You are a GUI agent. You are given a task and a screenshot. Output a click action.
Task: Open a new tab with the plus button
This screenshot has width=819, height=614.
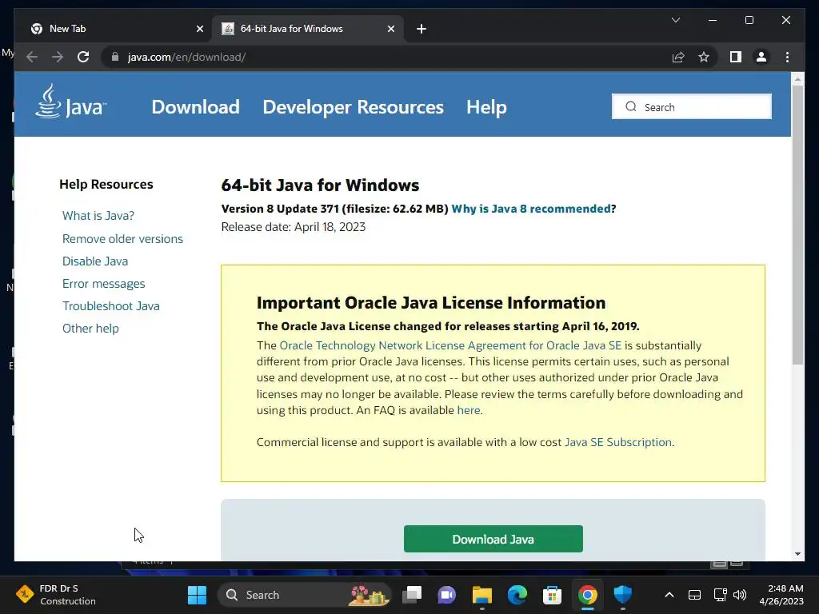point(421,29)
